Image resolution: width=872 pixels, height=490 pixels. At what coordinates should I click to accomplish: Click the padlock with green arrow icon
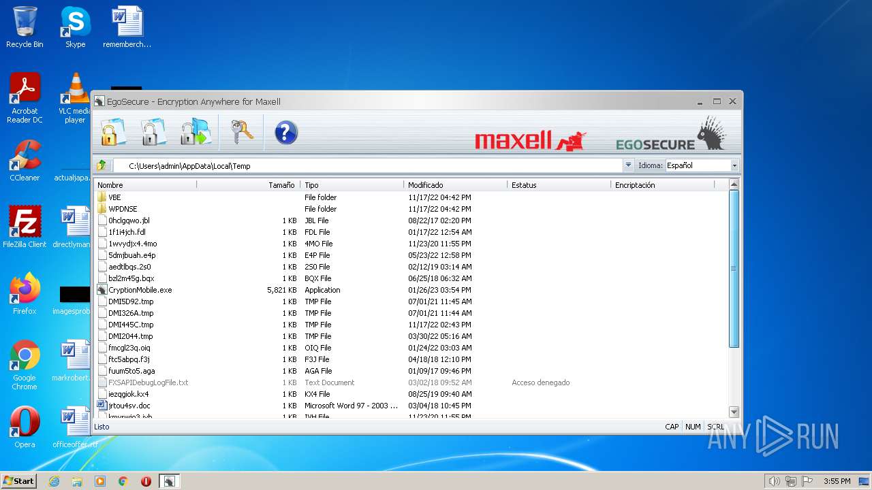click(196, 132)
